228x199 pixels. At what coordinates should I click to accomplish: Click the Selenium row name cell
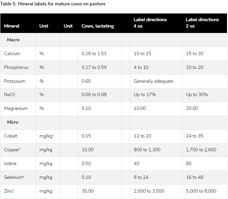point(14,177)
